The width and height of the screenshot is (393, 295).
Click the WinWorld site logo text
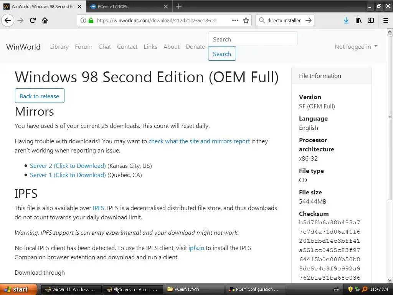[23, 46]
